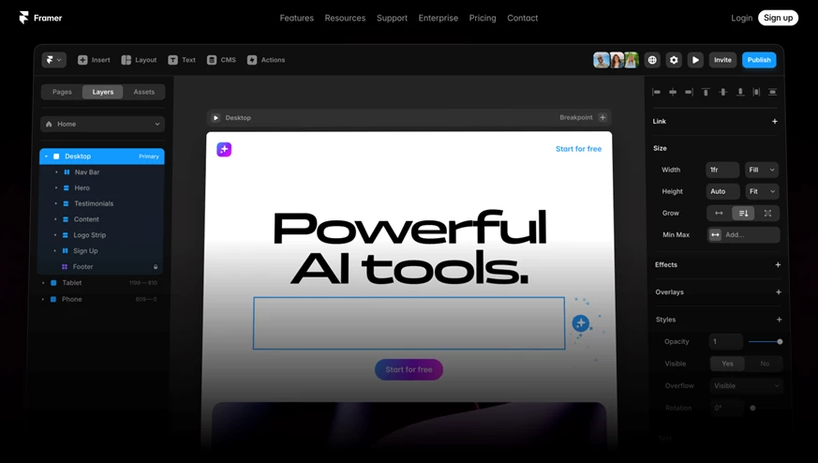
Task: Select the Desktop Primary layer
Action: (102, 157)
